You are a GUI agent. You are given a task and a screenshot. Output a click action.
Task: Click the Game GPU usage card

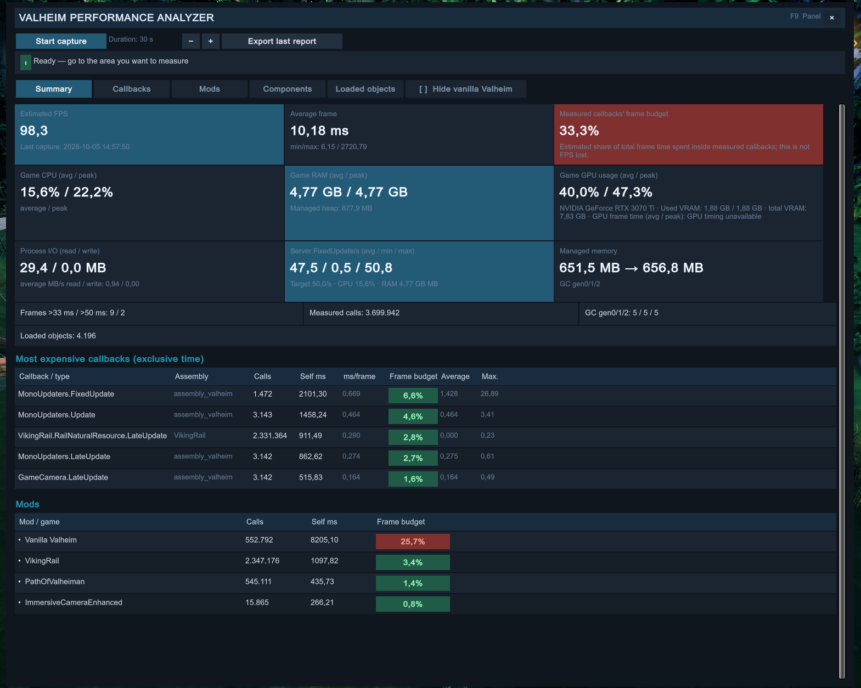tap(689, 203)
